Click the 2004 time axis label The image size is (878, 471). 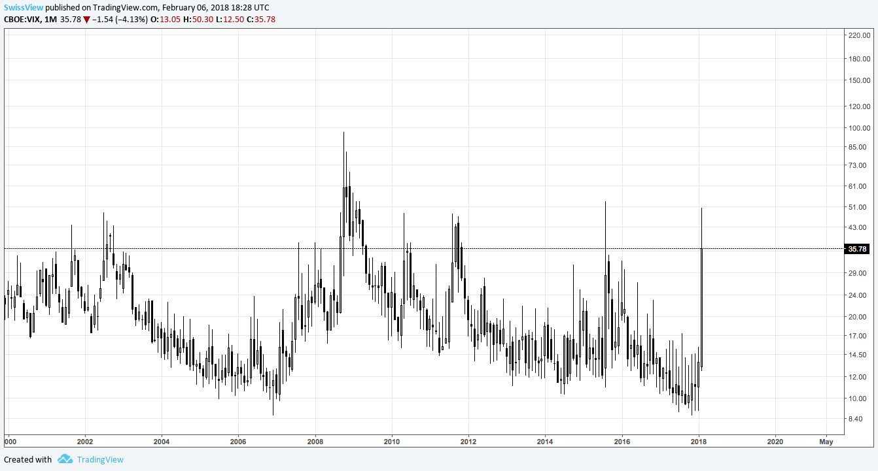click(162, 442)
